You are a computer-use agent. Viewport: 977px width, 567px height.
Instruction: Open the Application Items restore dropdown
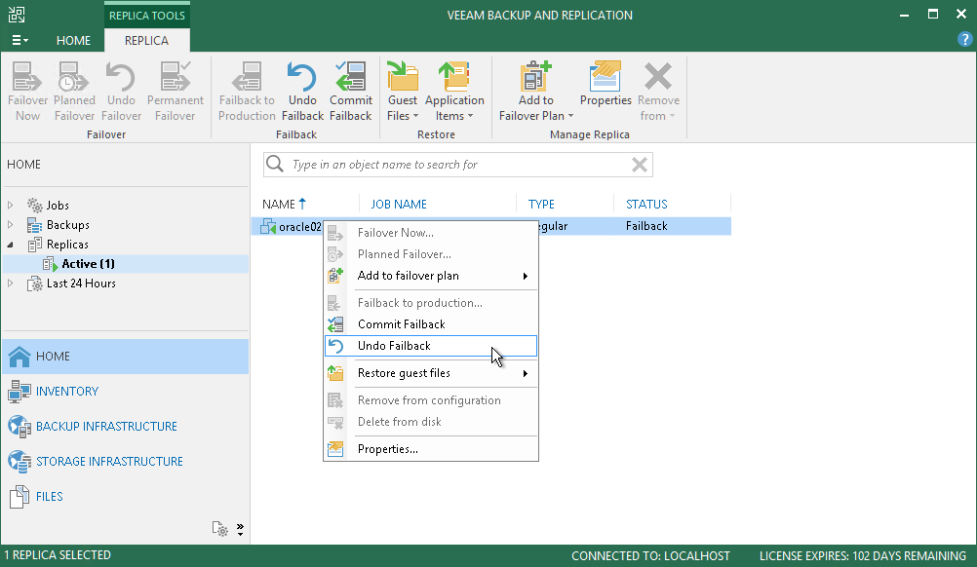[x=454, y=92]
